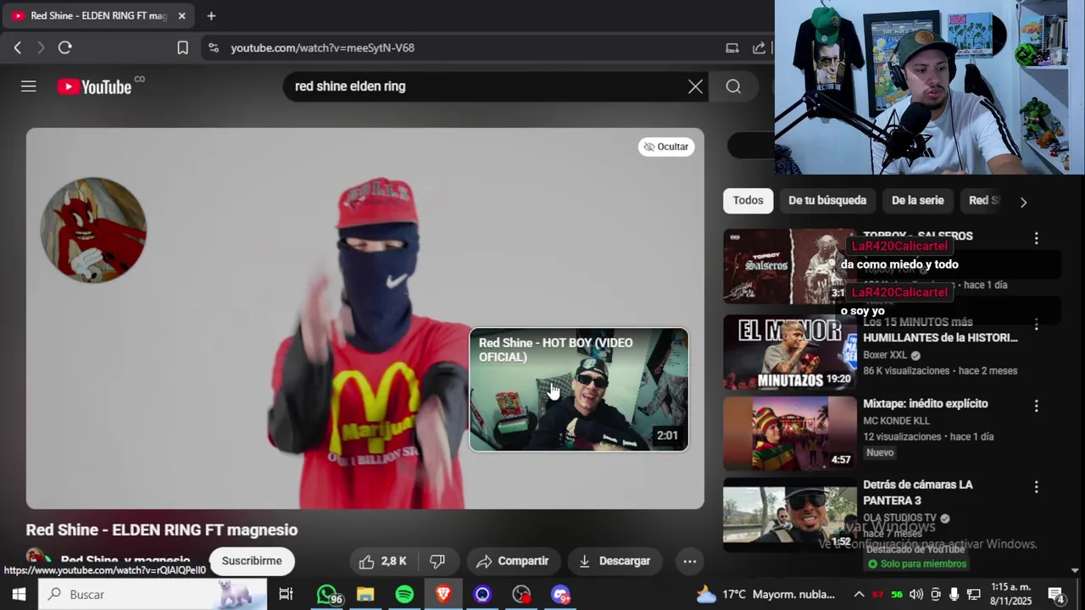Select the De la serie chip

917,201
